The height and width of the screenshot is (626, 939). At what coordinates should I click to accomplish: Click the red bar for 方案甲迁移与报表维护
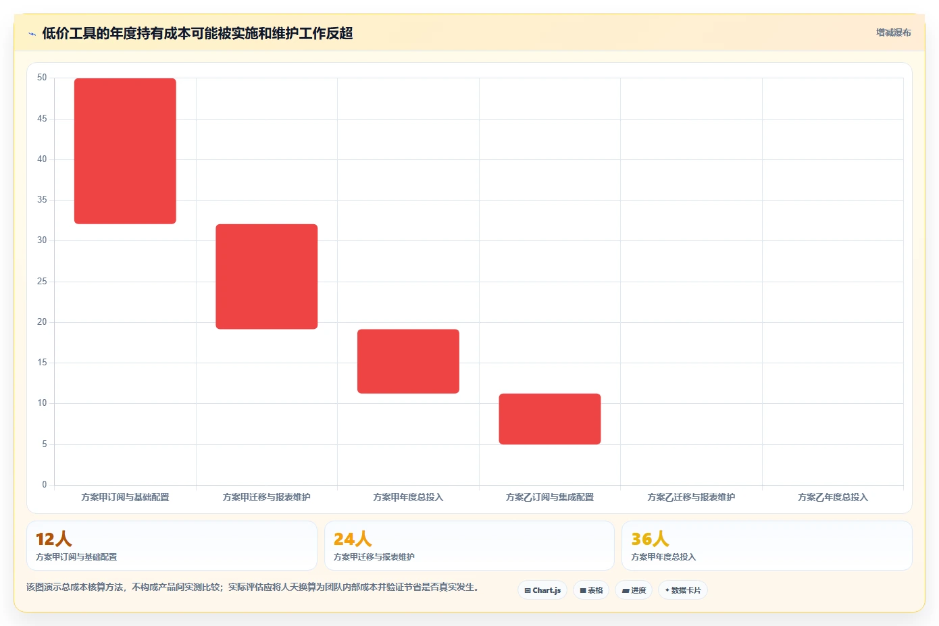267,277
